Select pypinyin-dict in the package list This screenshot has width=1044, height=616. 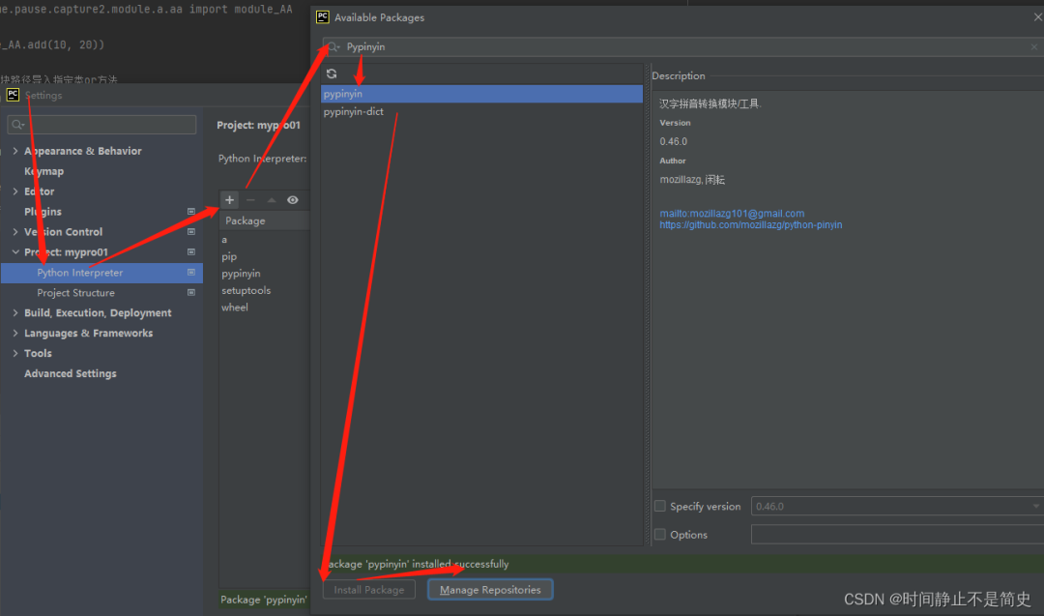pos(354,112)
